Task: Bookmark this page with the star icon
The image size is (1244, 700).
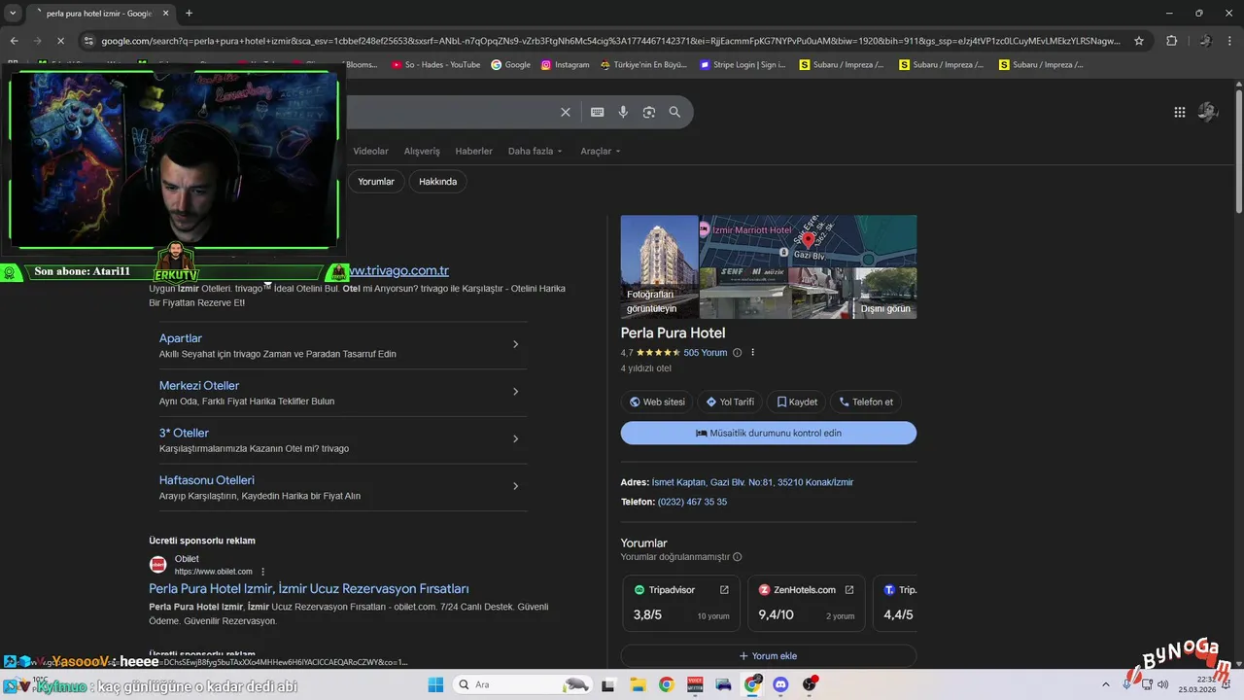Action: [x=1139, y=41]
